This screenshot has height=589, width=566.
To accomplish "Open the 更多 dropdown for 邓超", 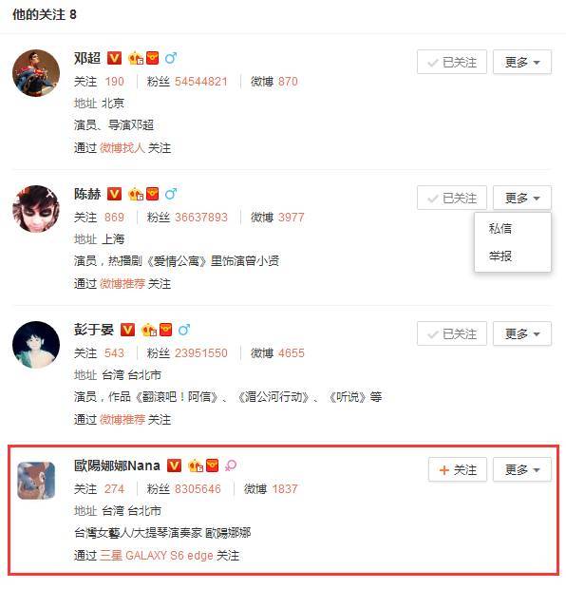I will pyautogui.click(x=522, y=62).
